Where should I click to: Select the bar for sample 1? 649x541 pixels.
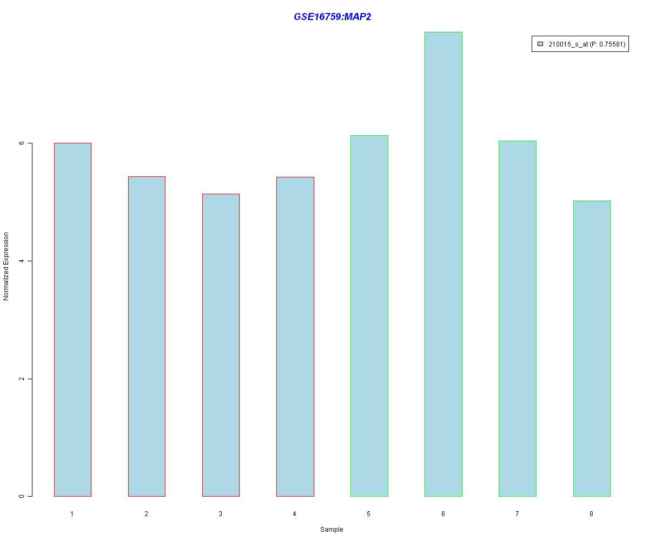pyautogui.click(x=72, y=320)
